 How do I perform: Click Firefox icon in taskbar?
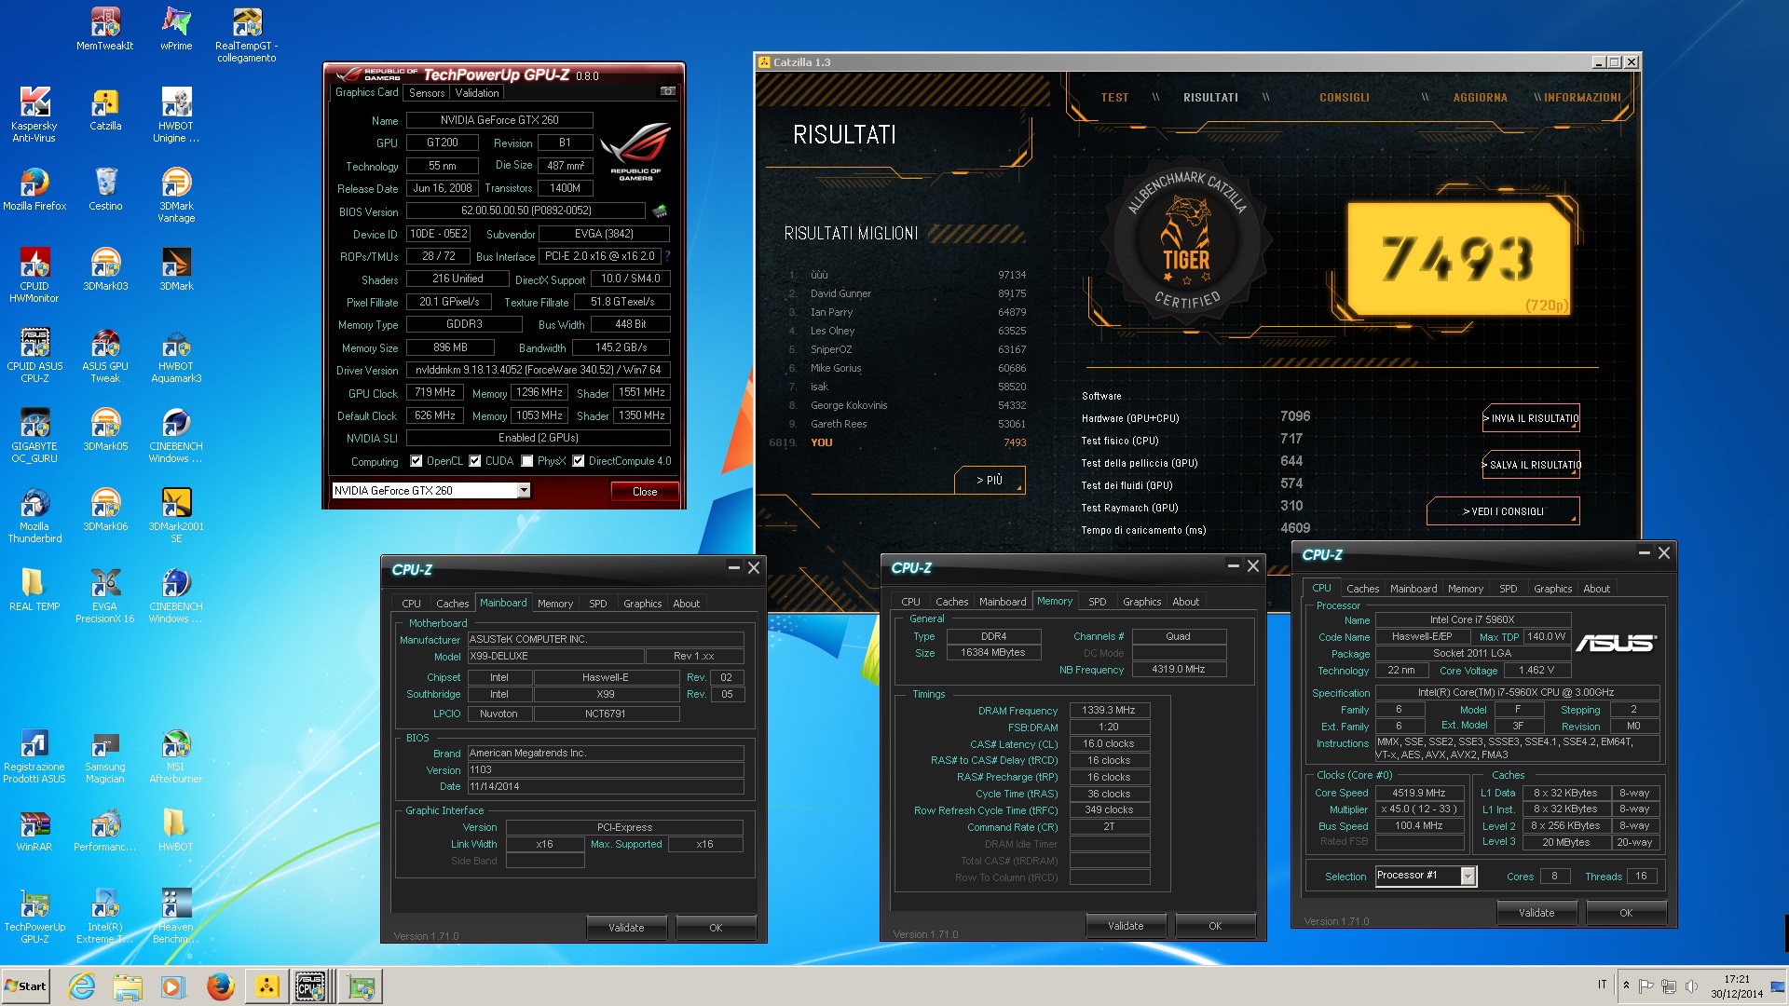[220, 986]
